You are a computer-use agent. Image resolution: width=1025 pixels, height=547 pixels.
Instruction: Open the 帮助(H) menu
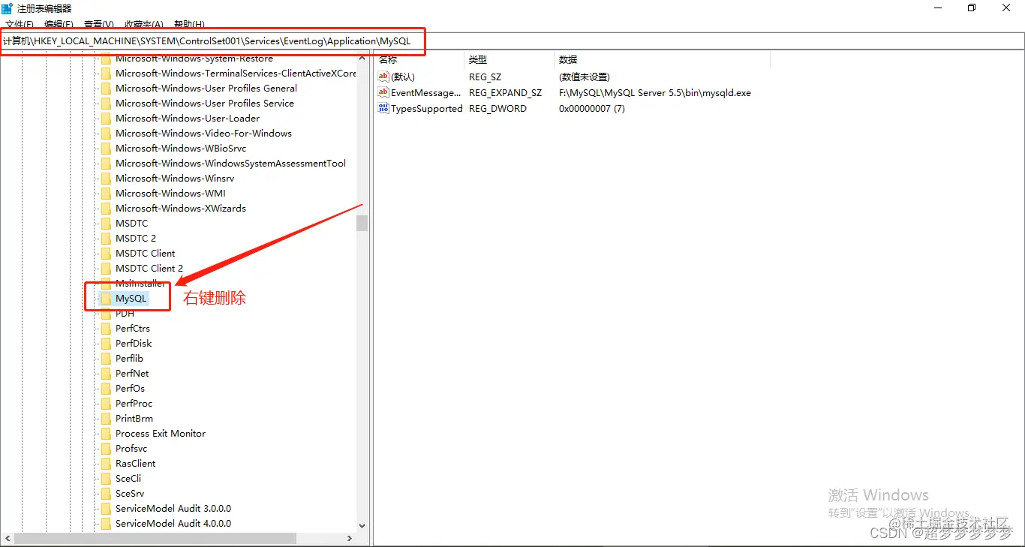(x=189, y=25)
